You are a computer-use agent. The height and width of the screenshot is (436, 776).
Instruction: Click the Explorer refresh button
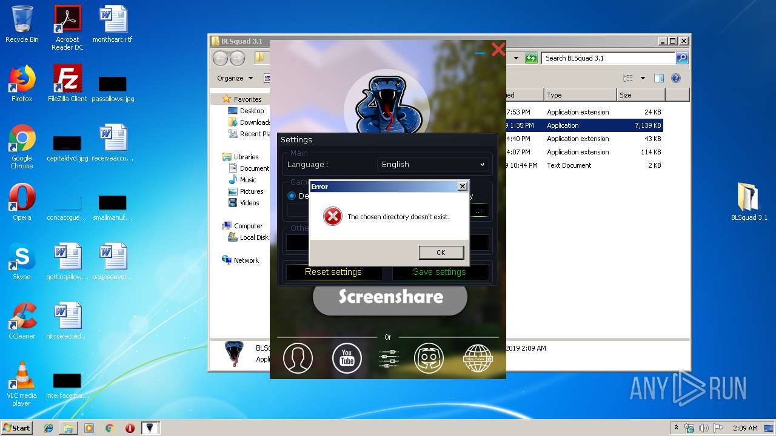tap(531, 58)
